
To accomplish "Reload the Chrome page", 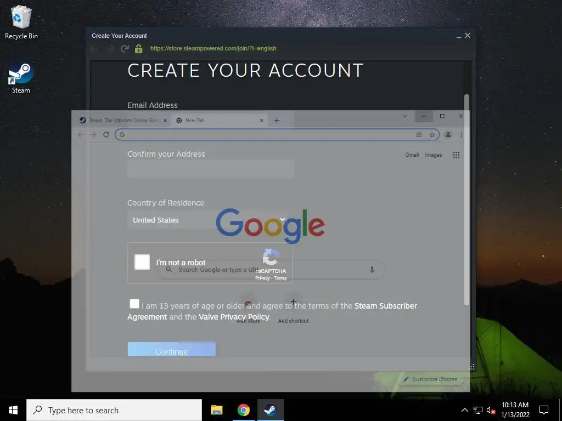I will (106, 135).
